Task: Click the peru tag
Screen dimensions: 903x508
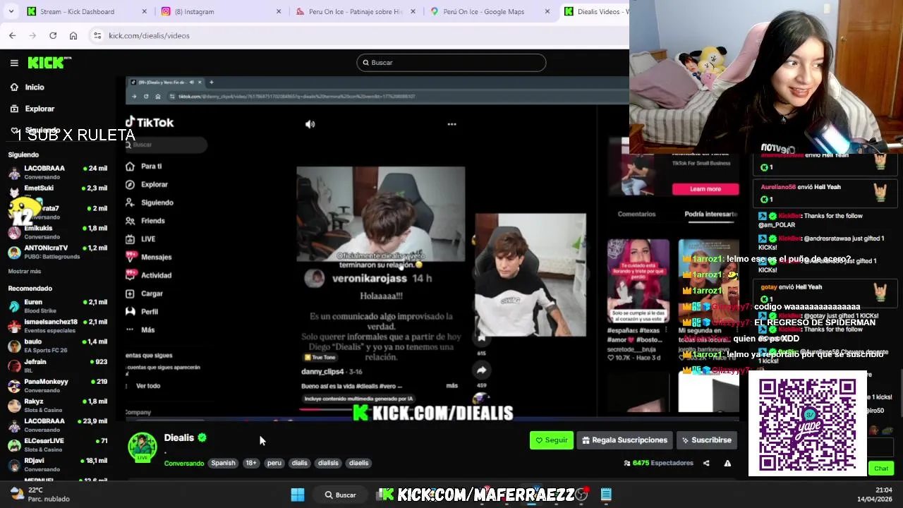Action: (x=274, y=464)
